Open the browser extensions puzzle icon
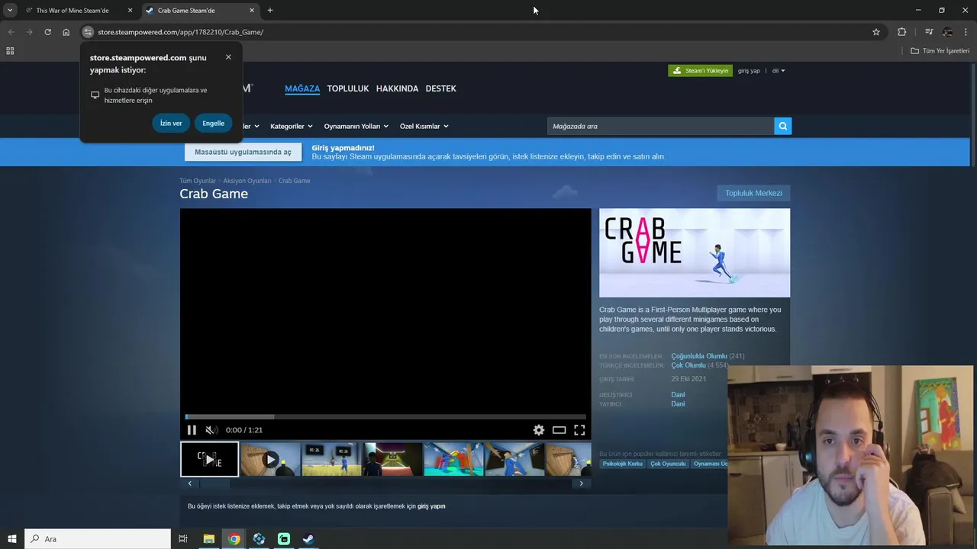Screen dimensions: 977x549 [902, 32]
